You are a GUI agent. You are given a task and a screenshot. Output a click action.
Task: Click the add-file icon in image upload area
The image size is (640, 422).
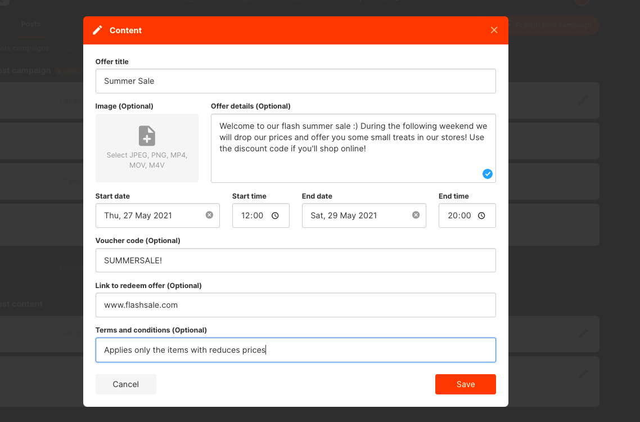pos(147,136)
